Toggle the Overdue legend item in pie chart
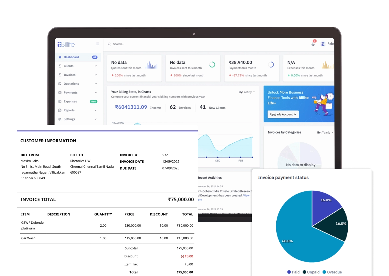This screenshot has width=389, height=276. coord(332,272)
